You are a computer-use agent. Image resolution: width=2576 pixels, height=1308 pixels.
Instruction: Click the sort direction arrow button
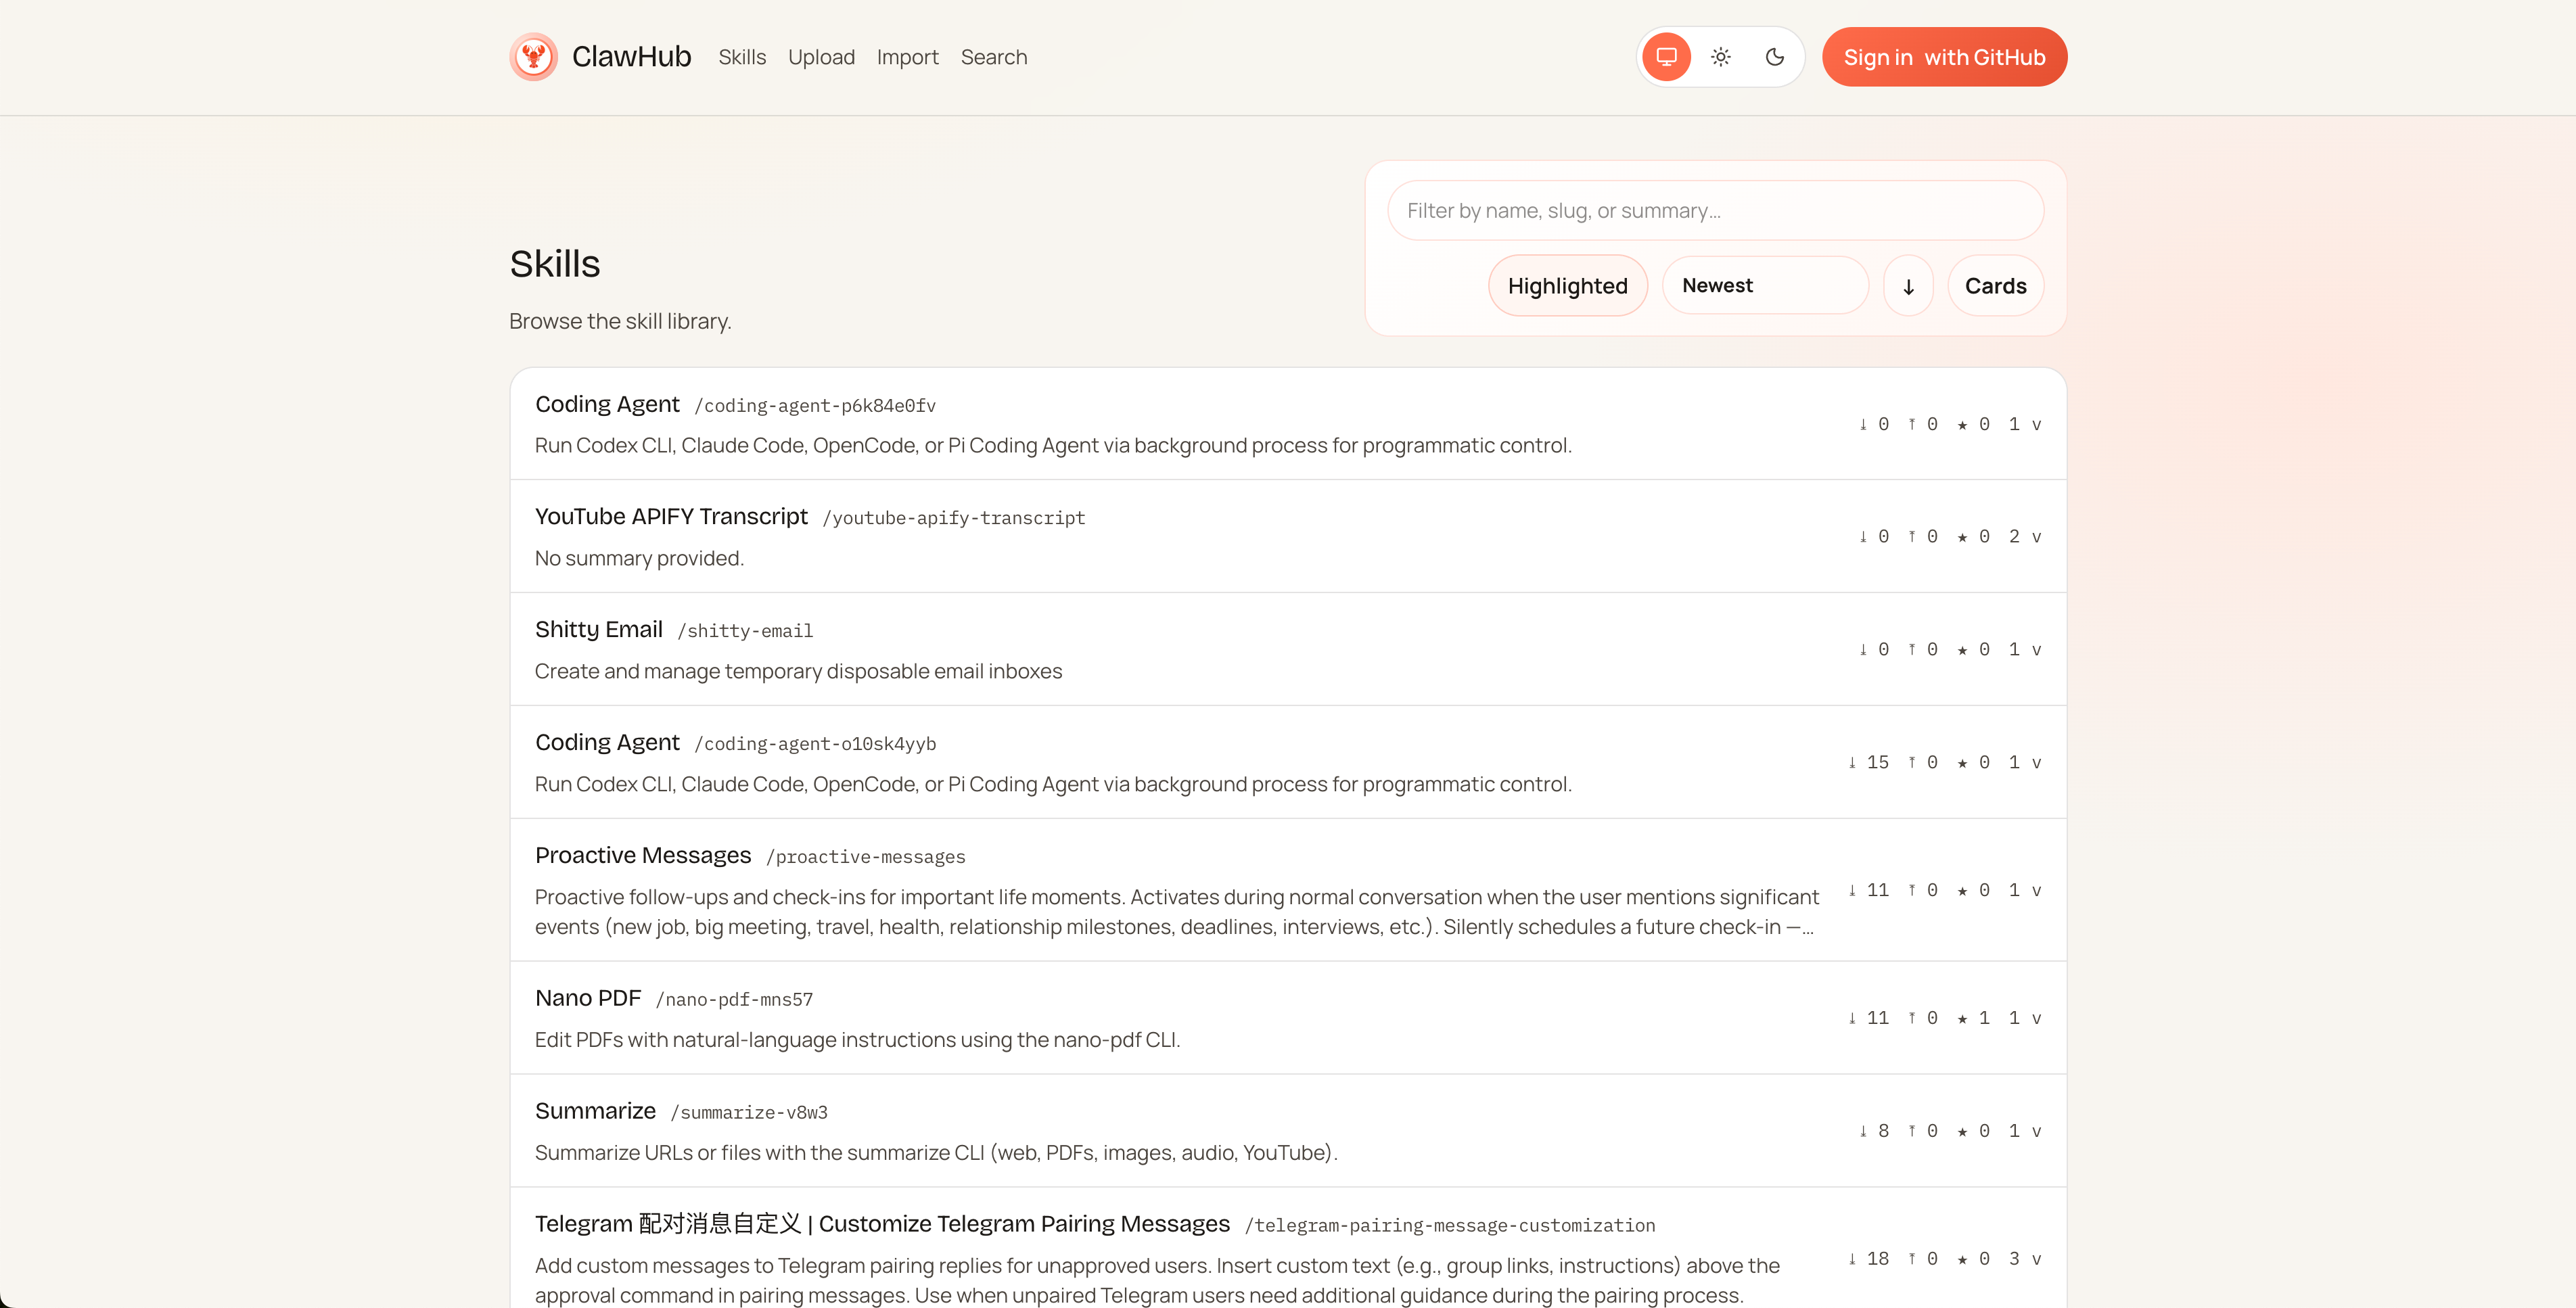pos(1908,285)
